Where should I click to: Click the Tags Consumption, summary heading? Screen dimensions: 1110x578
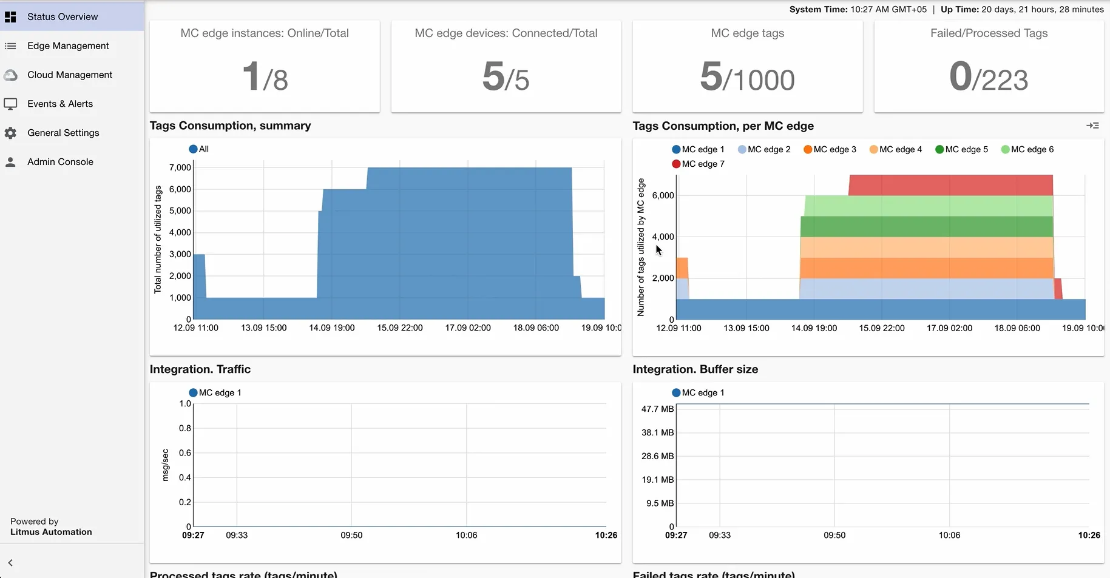pos(231,126)
